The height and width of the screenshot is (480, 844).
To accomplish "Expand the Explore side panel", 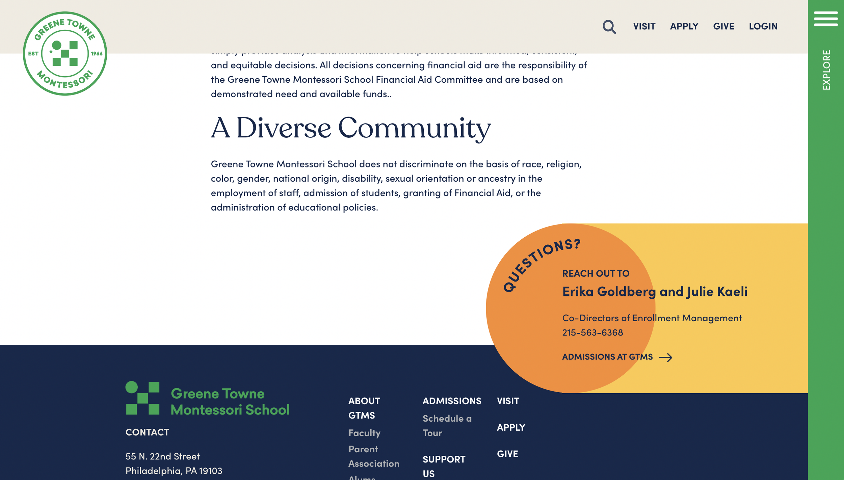I will coord(826,70).
